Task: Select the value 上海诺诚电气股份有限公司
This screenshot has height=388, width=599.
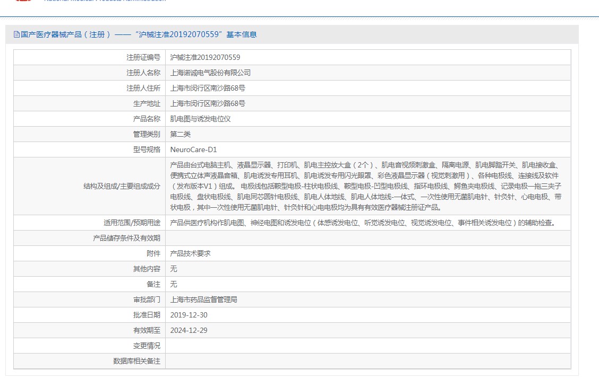Action: [x=210, y=73]
